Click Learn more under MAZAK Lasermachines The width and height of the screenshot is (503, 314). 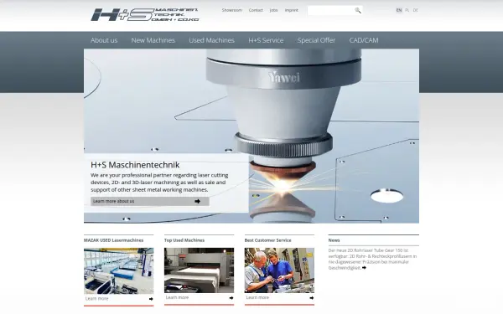(97, 299)
